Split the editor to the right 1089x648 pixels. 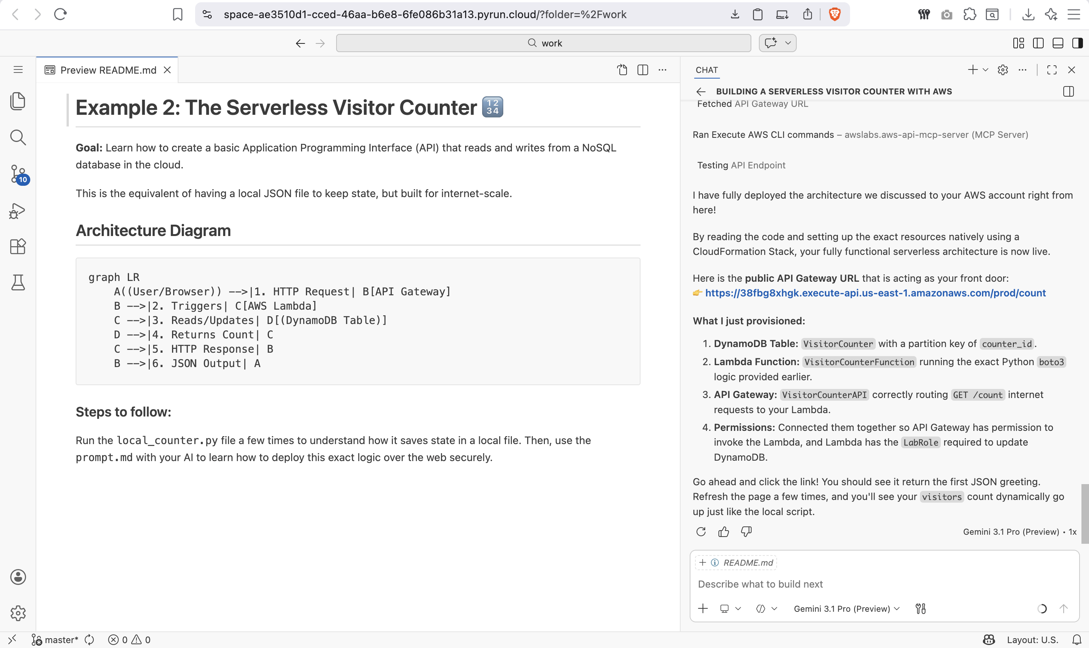643,70
